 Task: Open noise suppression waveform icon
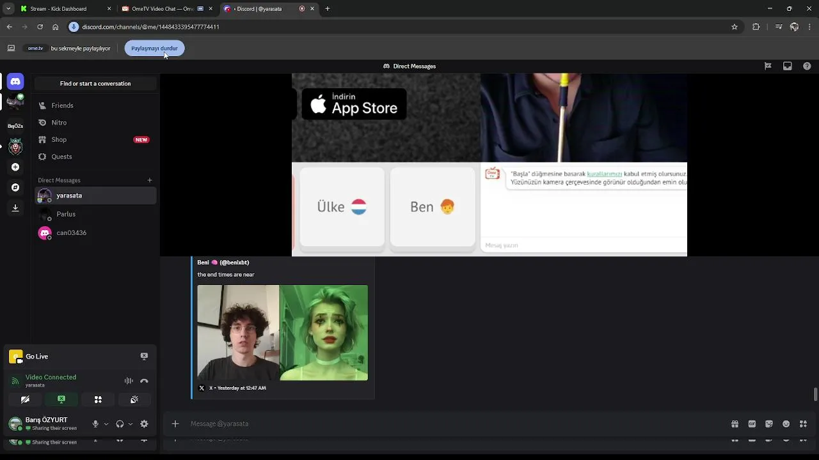point(129,381)
